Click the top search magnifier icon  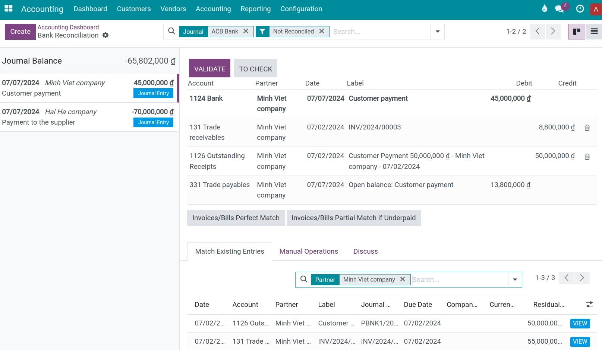pyautogui.click(x=171, y=31)
